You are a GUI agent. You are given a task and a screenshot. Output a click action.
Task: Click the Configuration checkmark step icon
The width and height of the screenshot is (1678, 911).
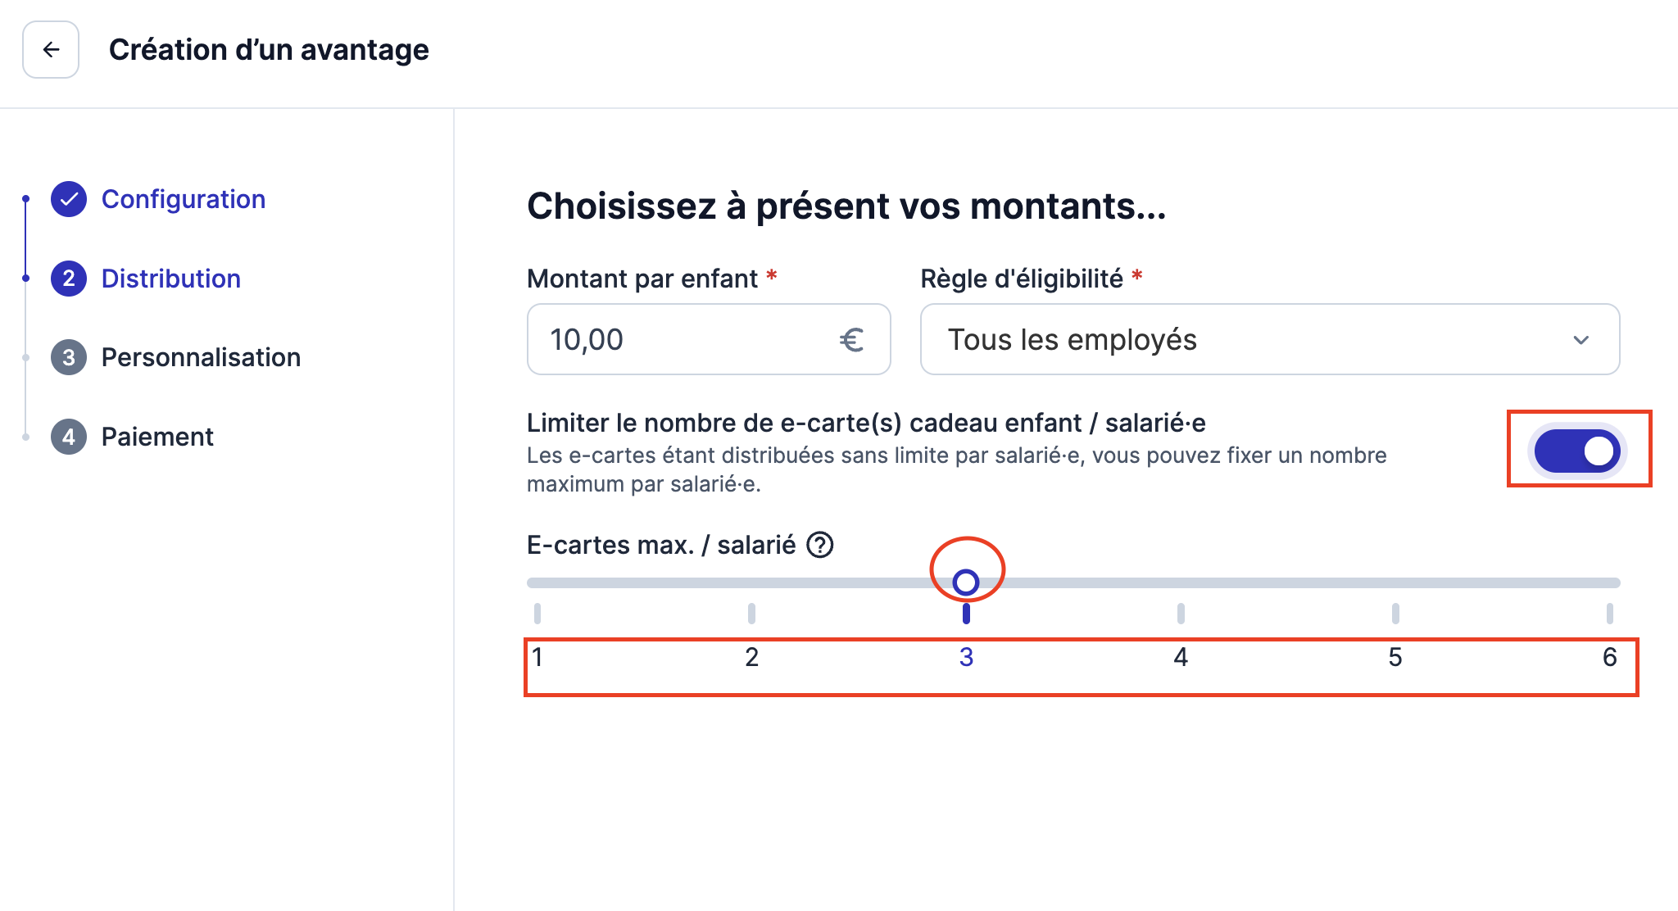(69, 199)
